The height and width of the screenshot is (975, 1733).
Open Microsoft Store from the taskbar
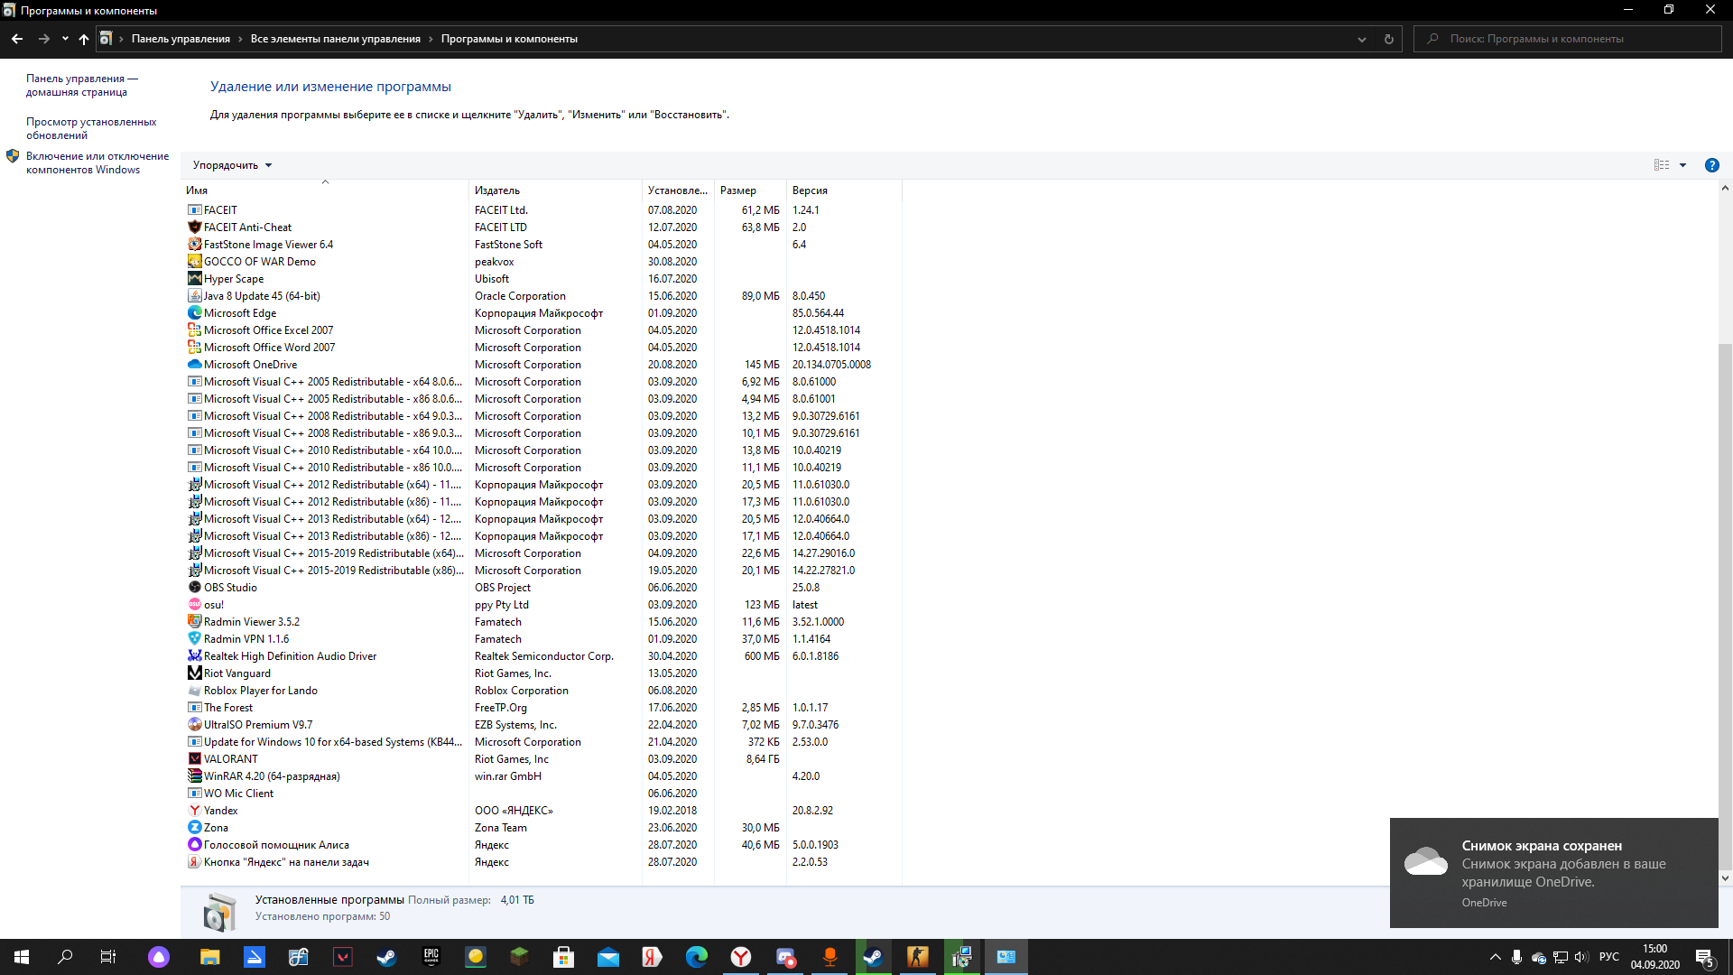coord(564,957)
